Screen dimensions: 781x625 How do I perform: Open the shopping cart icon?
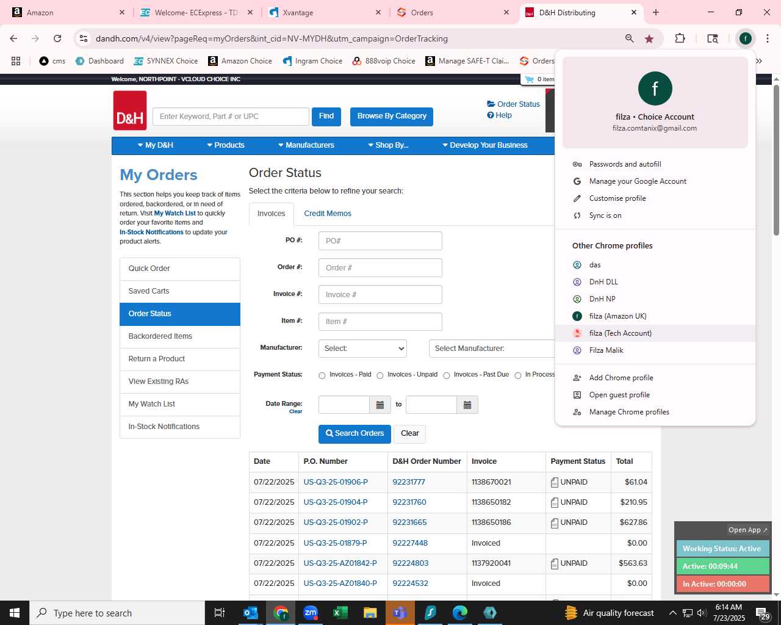(530, 79)
